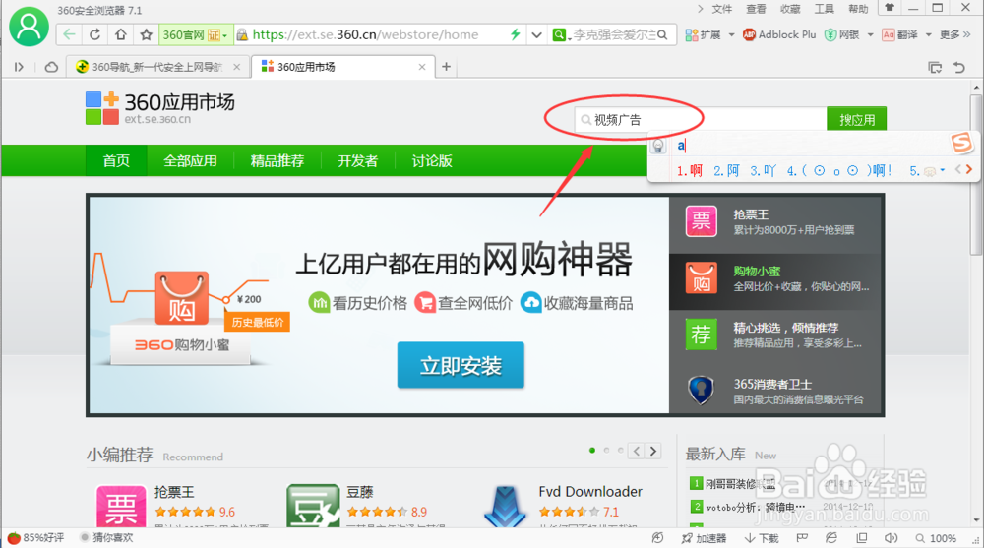Viewport: 984px width, 548px height.
Task: Go to next IME candidates page arrow
Action: tap(969, 169)
